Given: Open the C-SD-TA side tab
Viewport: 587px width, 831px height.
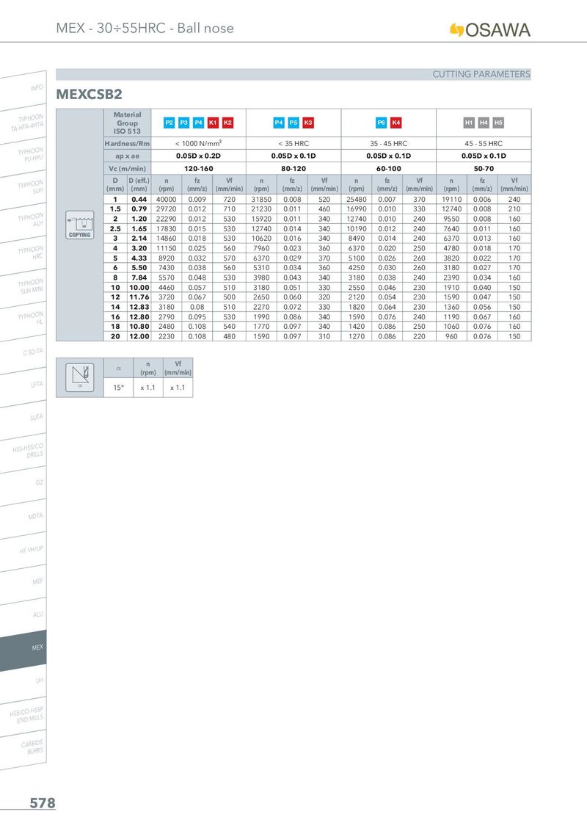Looking at the screenshot, I should tap(23, 353).
